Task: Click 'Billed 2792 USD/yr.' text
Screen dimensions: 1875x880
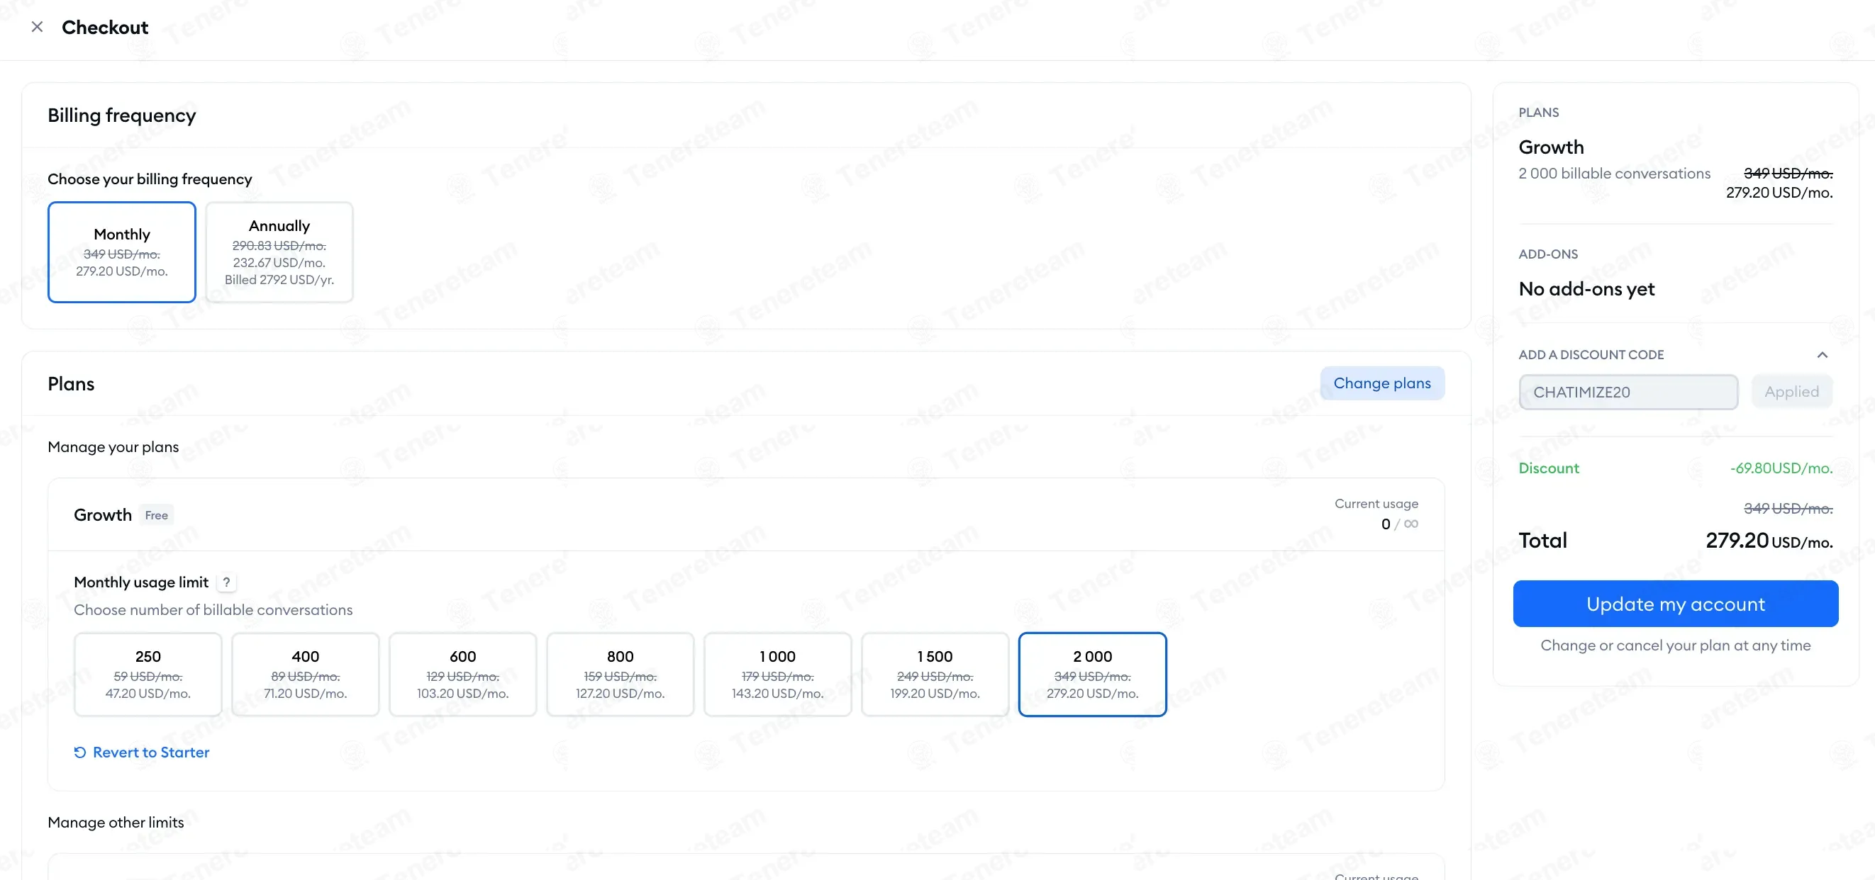Action: pyautogui.click(x=279, y=279)
